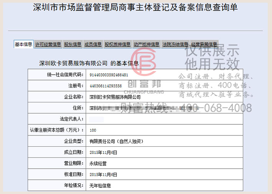Click the 核准日期 label

click(74, 174)
